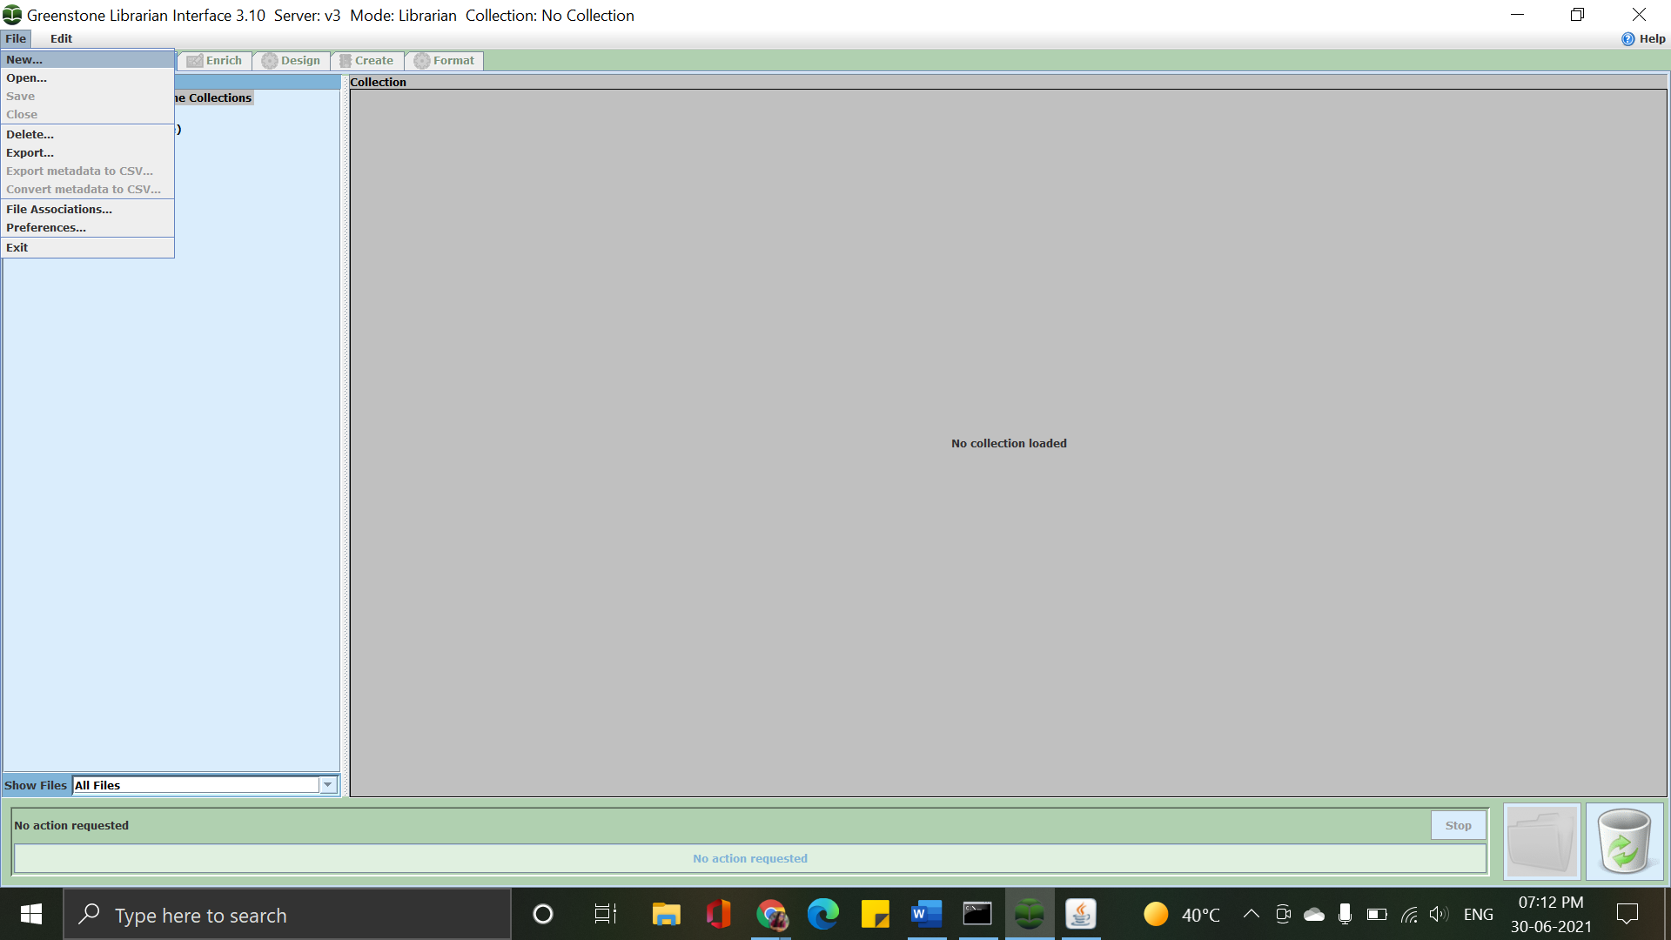Open Task View on the taskbar
1671x940 pixels.
(605, 914)
